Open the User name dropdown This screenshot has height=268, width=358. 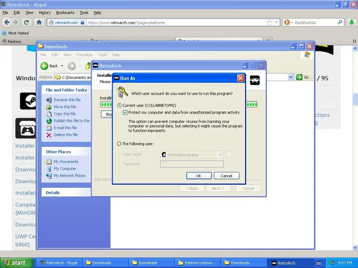(x=220, y=155)
